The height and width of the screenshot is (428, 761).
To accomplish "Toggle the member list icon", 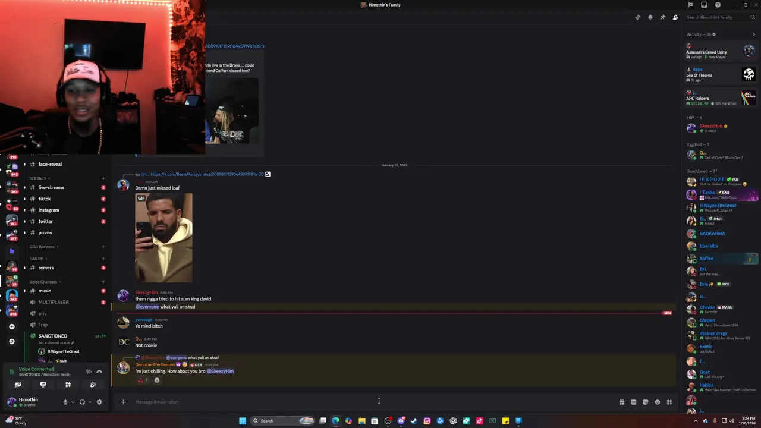I will click(675, 17).
